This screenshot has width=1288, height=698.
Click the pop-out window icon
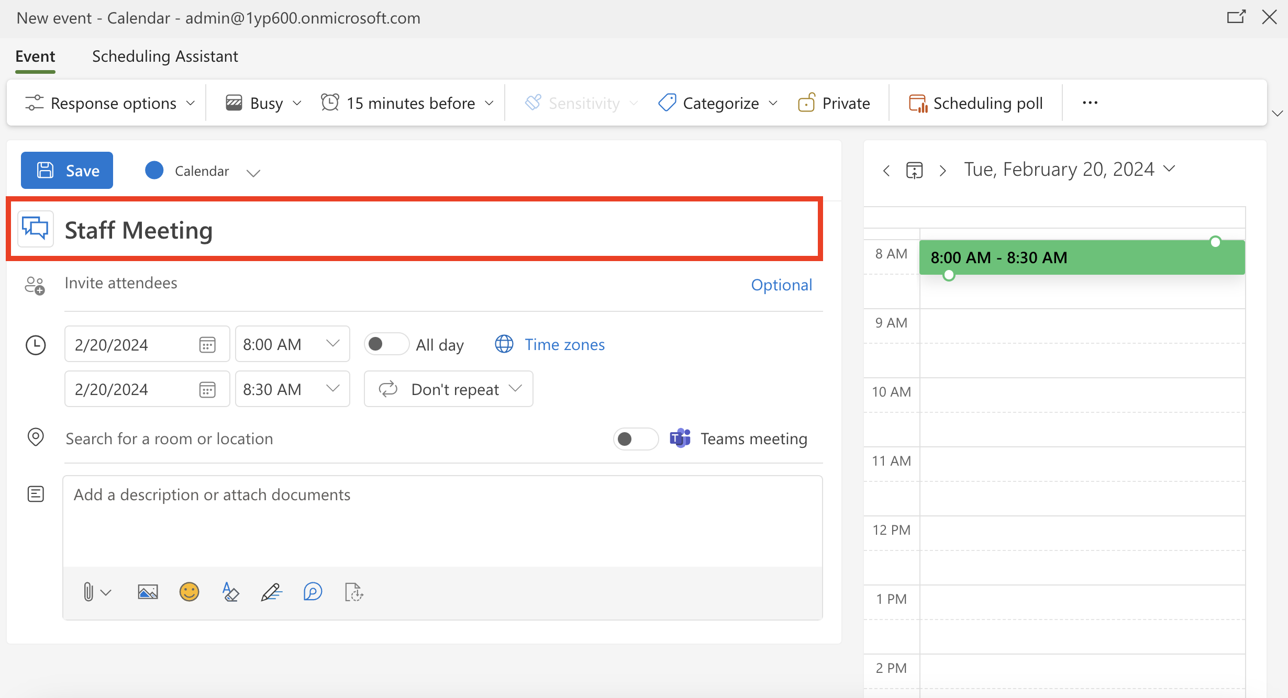tap(1236, 17)
